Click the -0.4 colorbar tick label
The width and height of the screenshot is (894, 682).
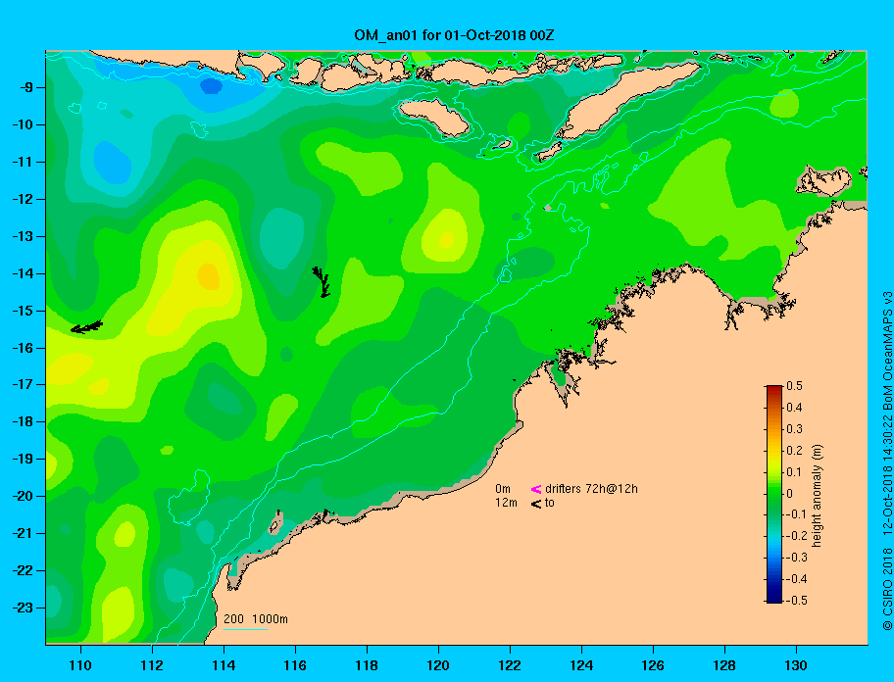point(796,579)
